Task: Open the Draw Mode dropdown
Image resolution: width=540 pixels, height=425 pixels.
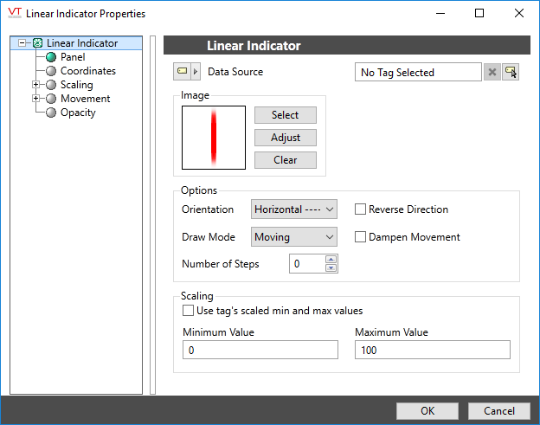Action: tap(294, 236)
